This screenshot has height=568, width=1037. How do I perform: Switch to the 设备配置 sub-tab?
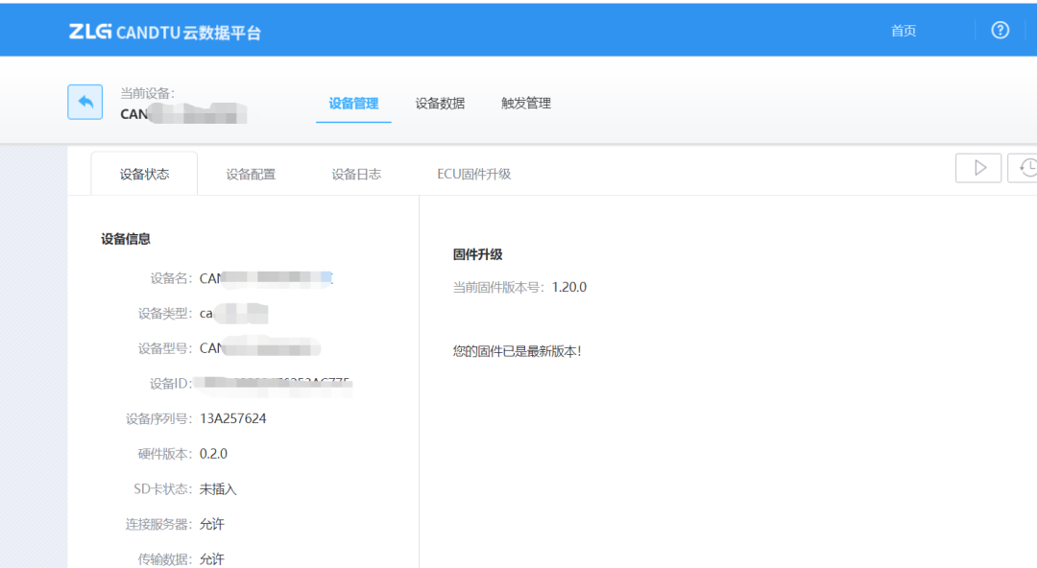[252, 174]
